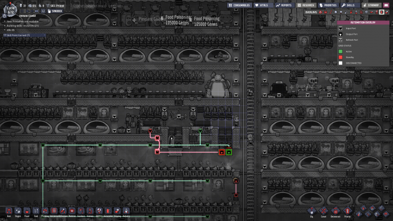Open 'New Printables are available' notification
Screen dimensions: 393x221
coord(22,21)
